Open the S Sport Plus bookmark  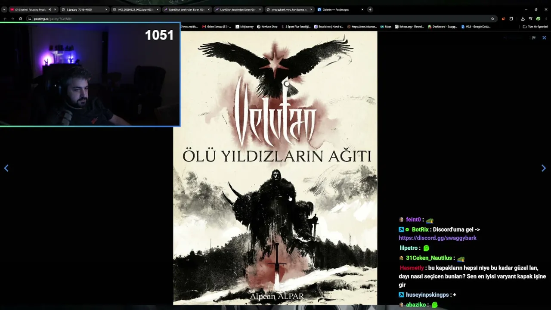(x=296, y=27)
